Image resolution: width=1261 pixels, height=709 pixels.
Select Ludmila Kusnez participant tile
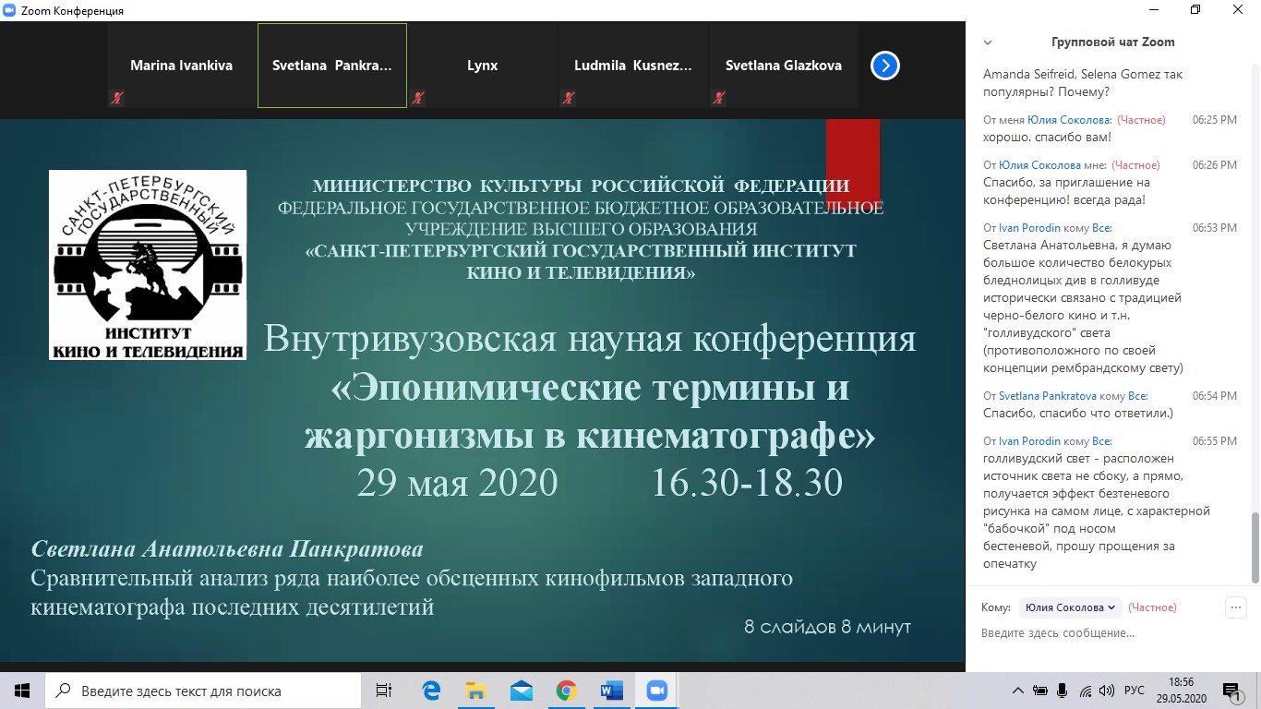tap(633, 66)
